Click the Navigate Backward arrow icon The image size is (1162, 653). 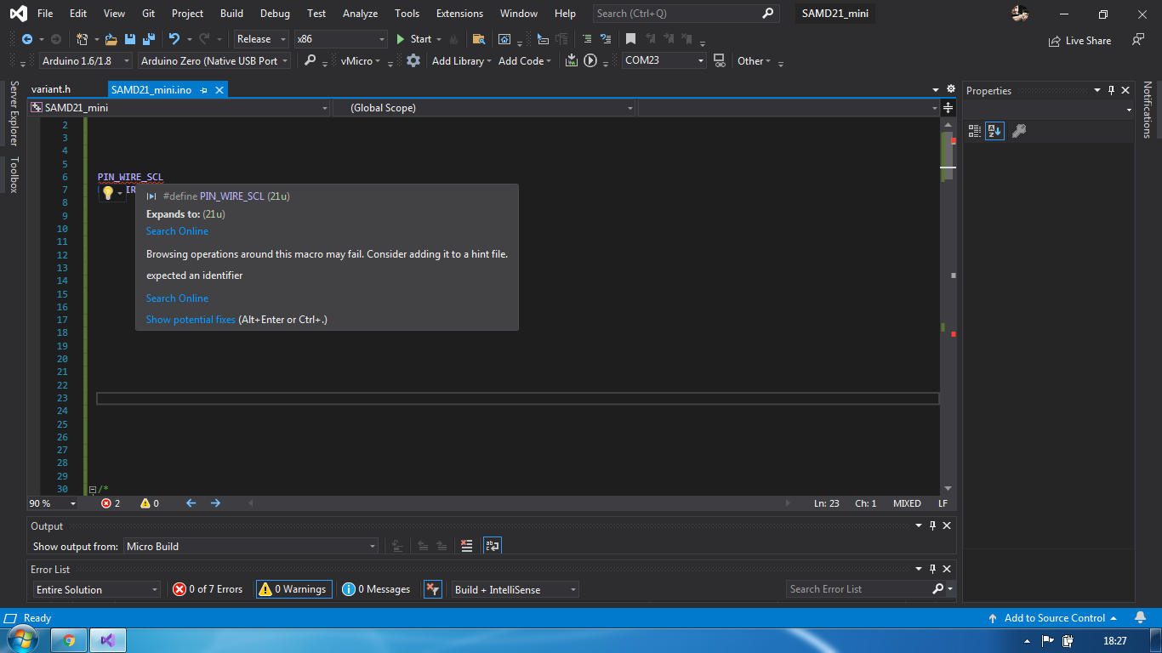[26, 39]
